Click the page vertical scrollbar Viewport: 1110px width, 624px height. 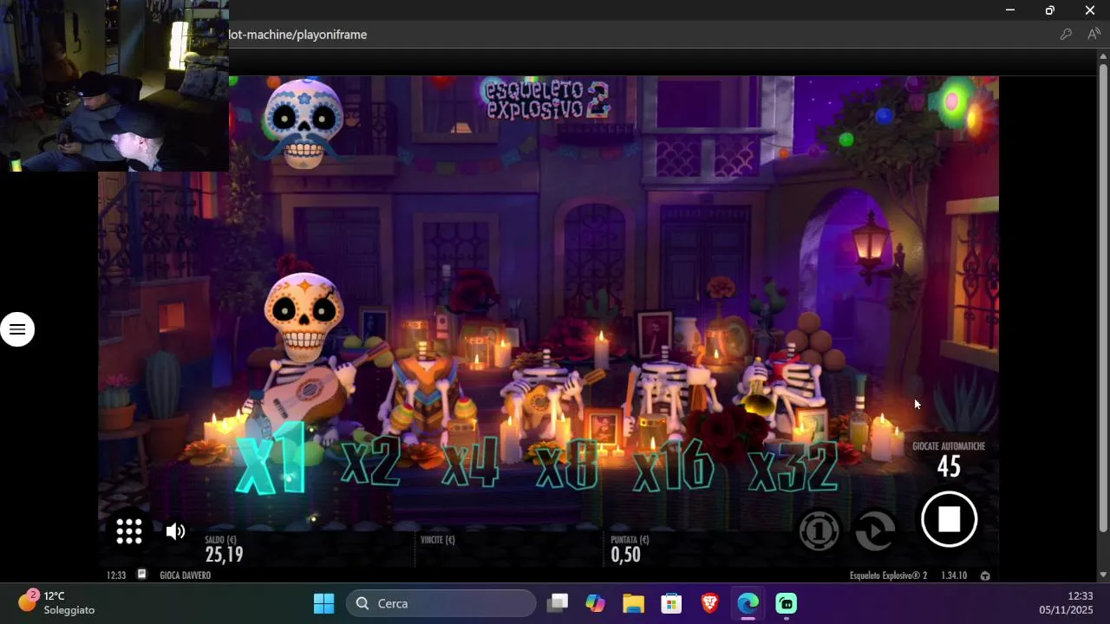tap(1103, 299)
